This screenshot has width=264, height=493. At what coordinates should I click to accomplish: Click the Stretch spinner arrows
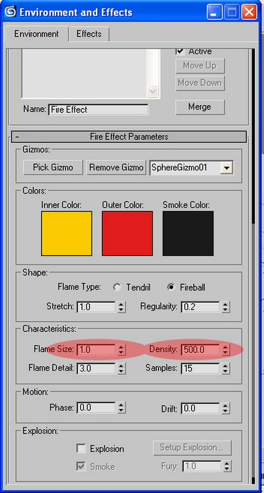121,307
